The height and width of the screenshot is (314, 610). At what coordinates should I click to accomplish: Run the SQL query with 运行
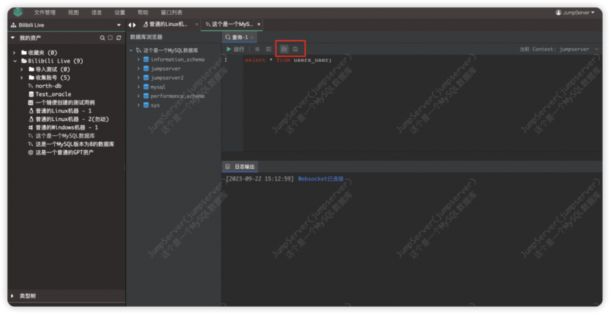[x=235, y=49]
